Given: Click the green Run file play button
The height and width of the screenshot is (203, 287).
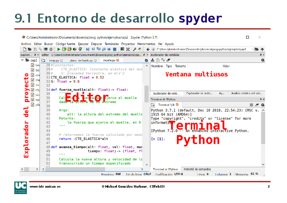Looking at the screenshot, I should 59,49.
